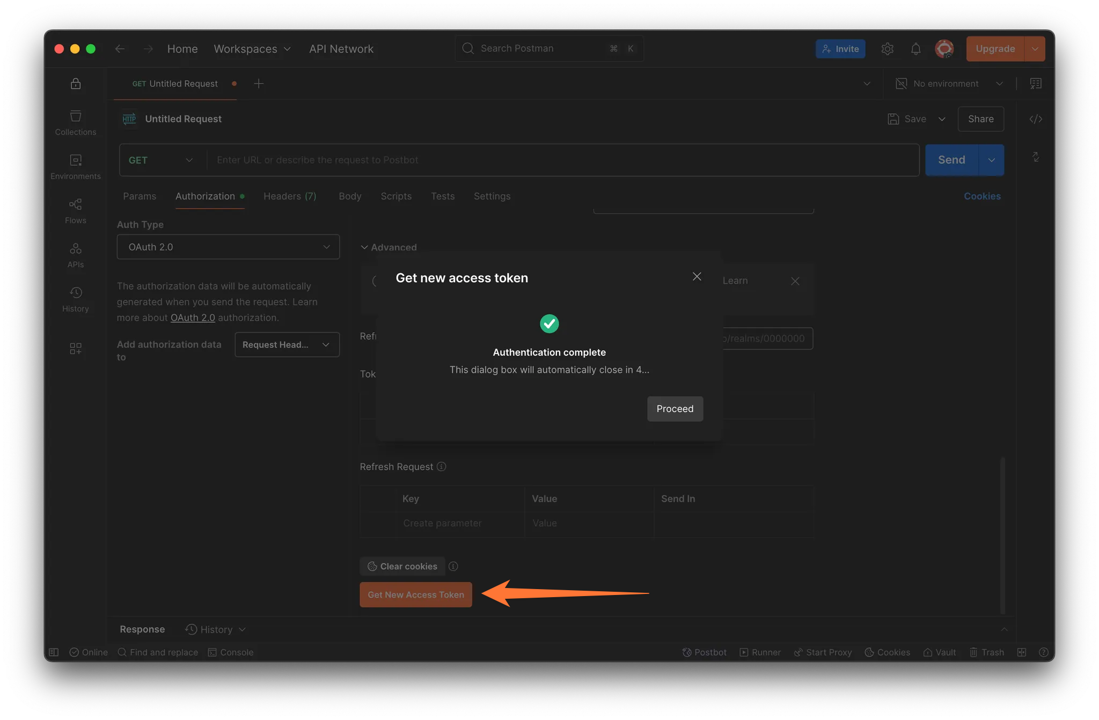Screen dimensions: 1099x720
Task: Expand the Response pane chevron
Action: tap(1004, 629)
